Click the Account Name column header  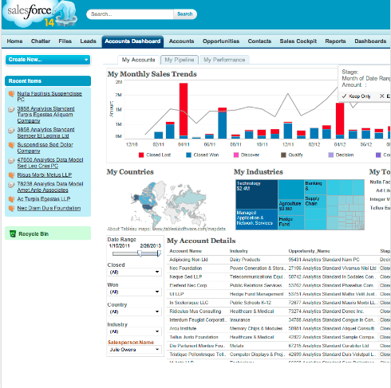185,251
